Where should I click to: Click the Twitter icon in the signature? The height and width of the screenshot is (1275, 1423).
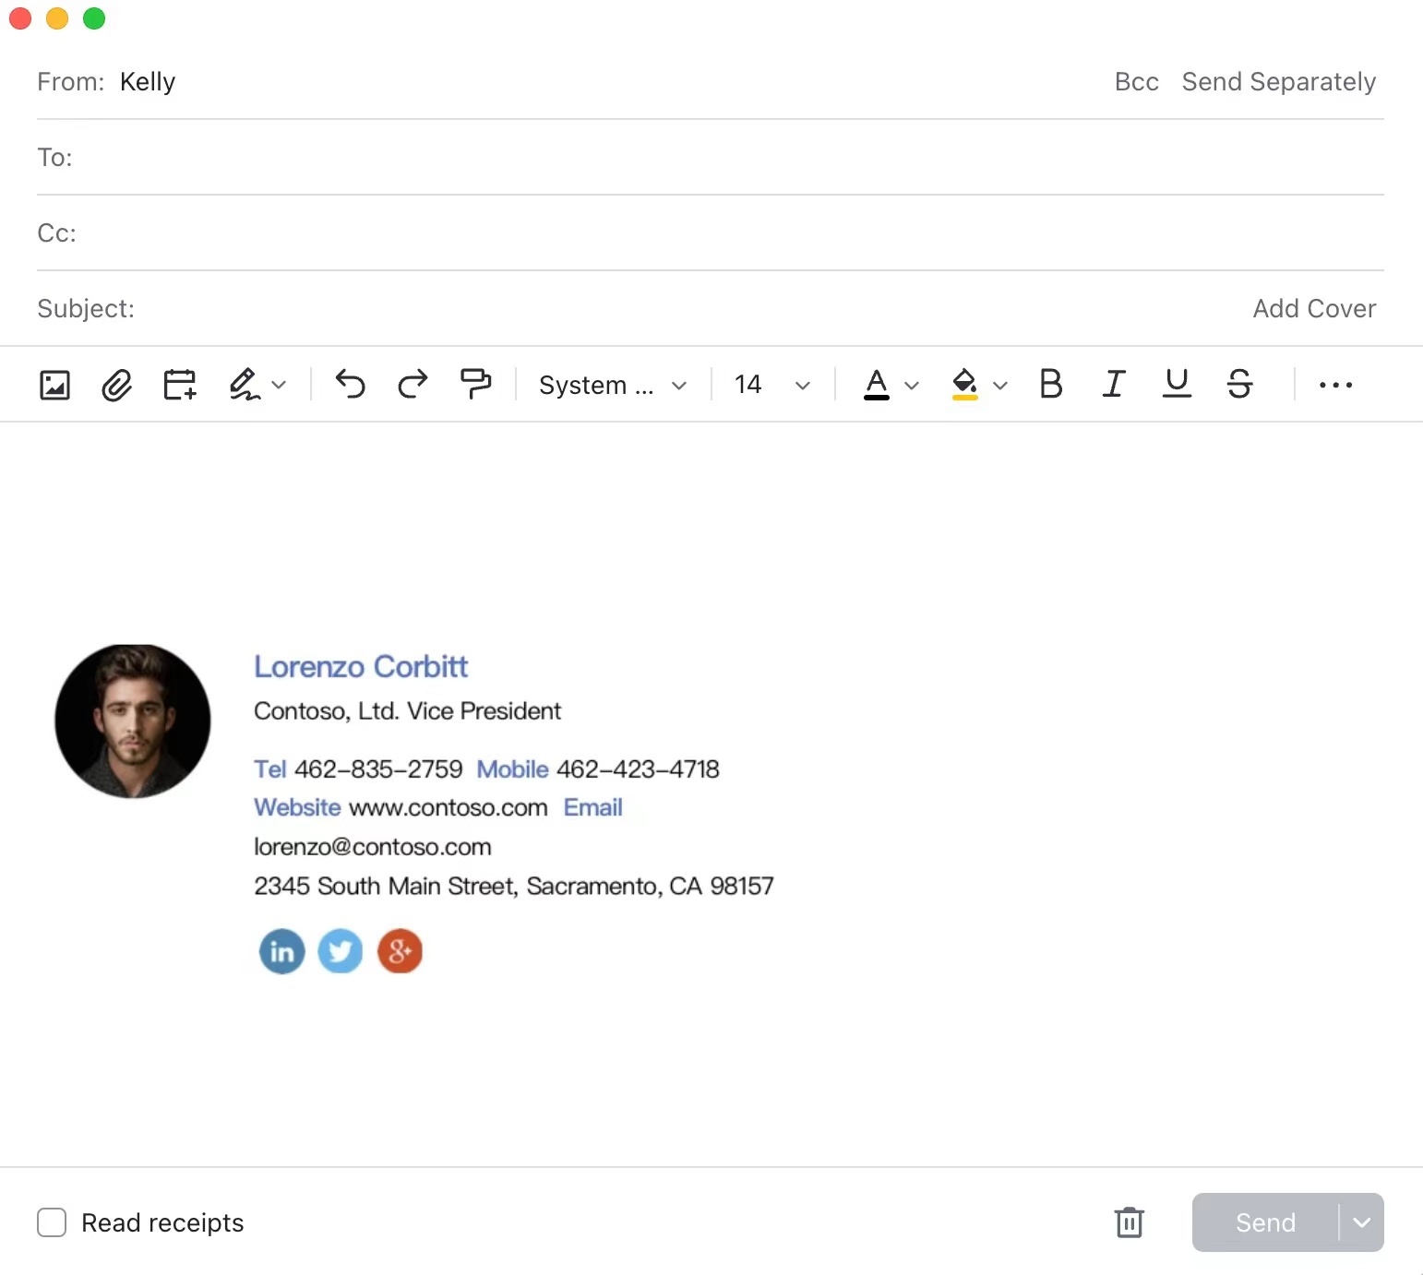341,951
